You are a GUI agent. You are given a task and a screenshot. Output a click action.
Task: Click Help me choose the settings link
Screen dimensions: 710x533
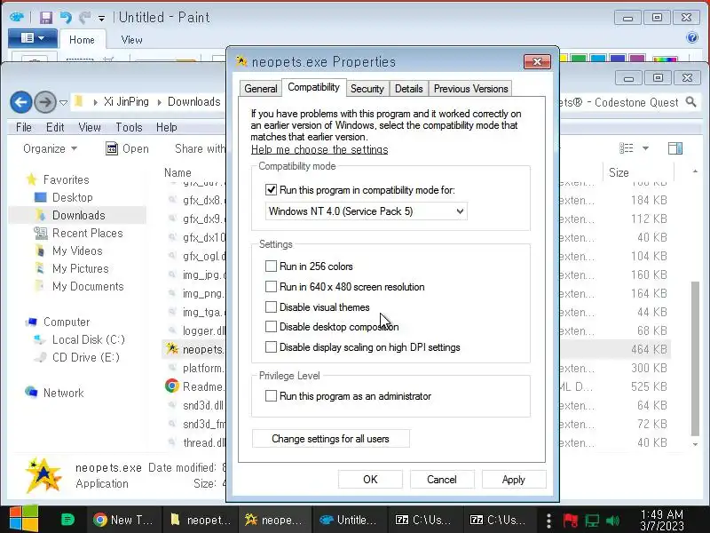(319, 149)
